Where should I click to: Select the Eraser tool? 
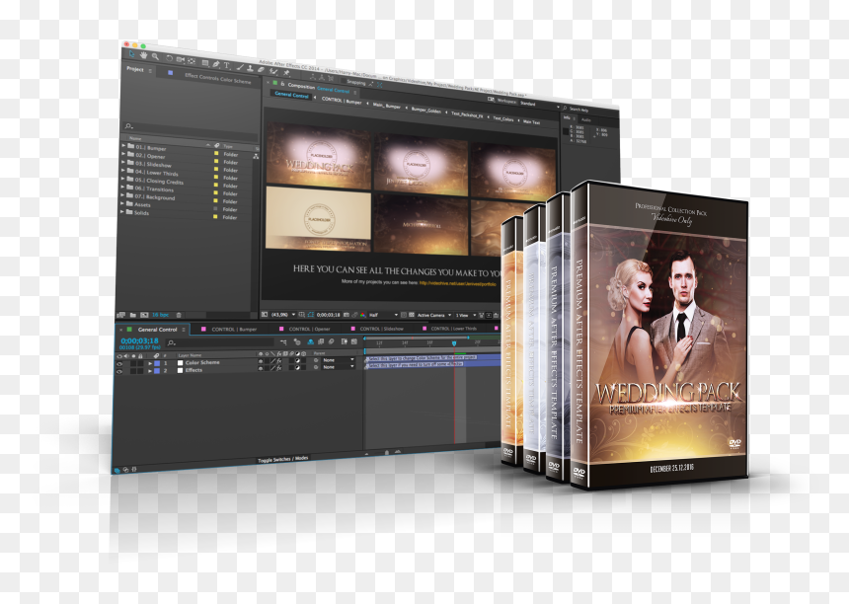(x=261, y=69)
